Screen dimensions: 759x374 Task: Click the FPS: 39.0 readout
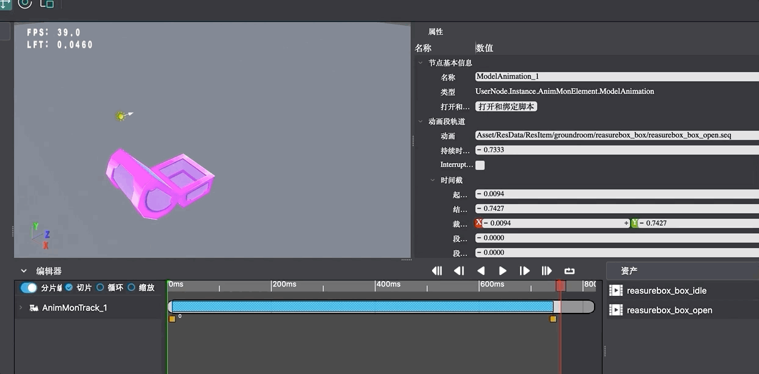click(x=54, y=32)
